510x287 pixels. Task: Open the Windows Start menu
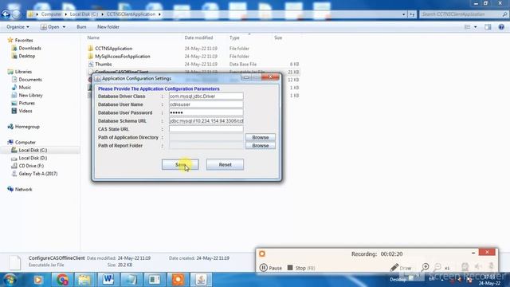pyautogui.click(x=10, y=280)
